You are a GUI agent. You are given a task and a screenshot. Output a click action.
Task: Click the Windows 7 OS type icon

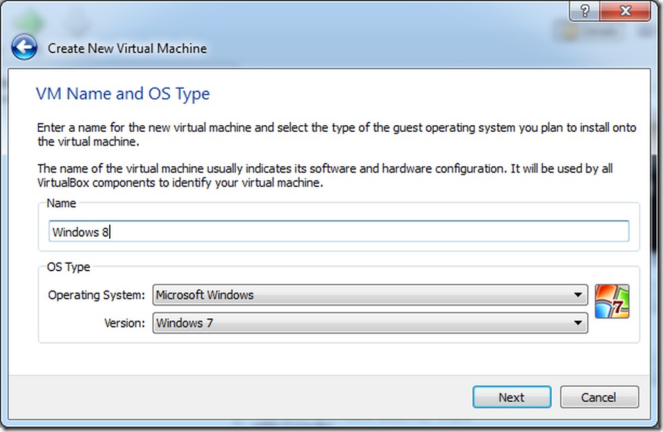(612, 301)
